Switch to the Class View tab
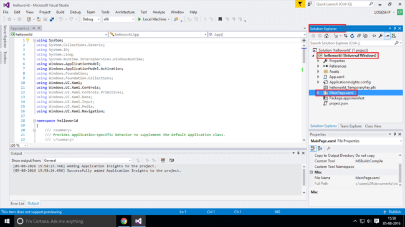This screenshot has width=405, height=227. [x=373, y=126]
